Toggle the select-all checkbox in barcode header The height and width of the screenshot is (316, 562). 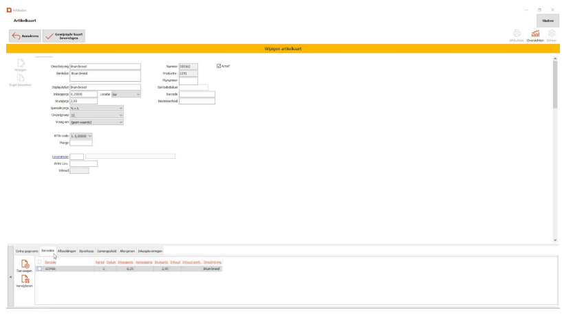(x=39, y=262)
